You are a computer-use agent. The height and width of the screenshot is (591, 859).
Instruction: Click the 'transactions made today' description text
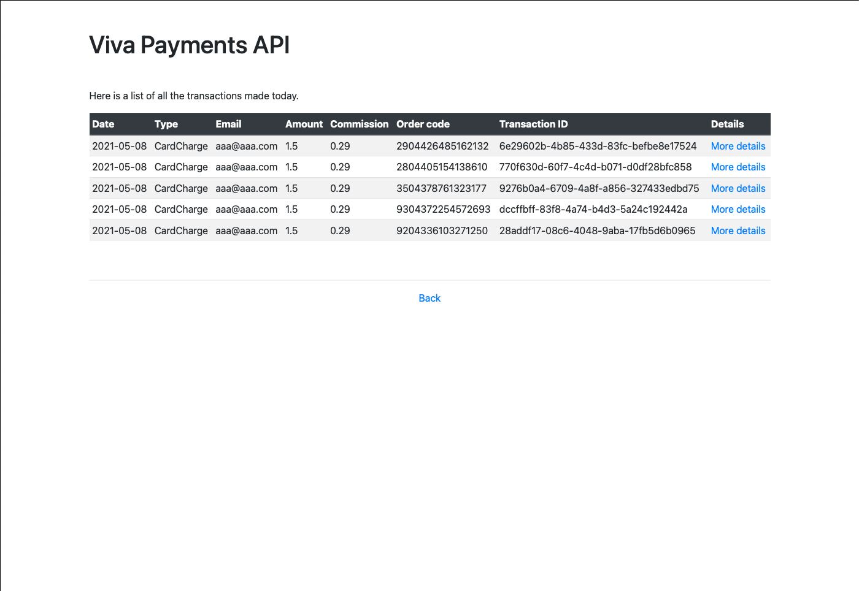pos(194,96)
